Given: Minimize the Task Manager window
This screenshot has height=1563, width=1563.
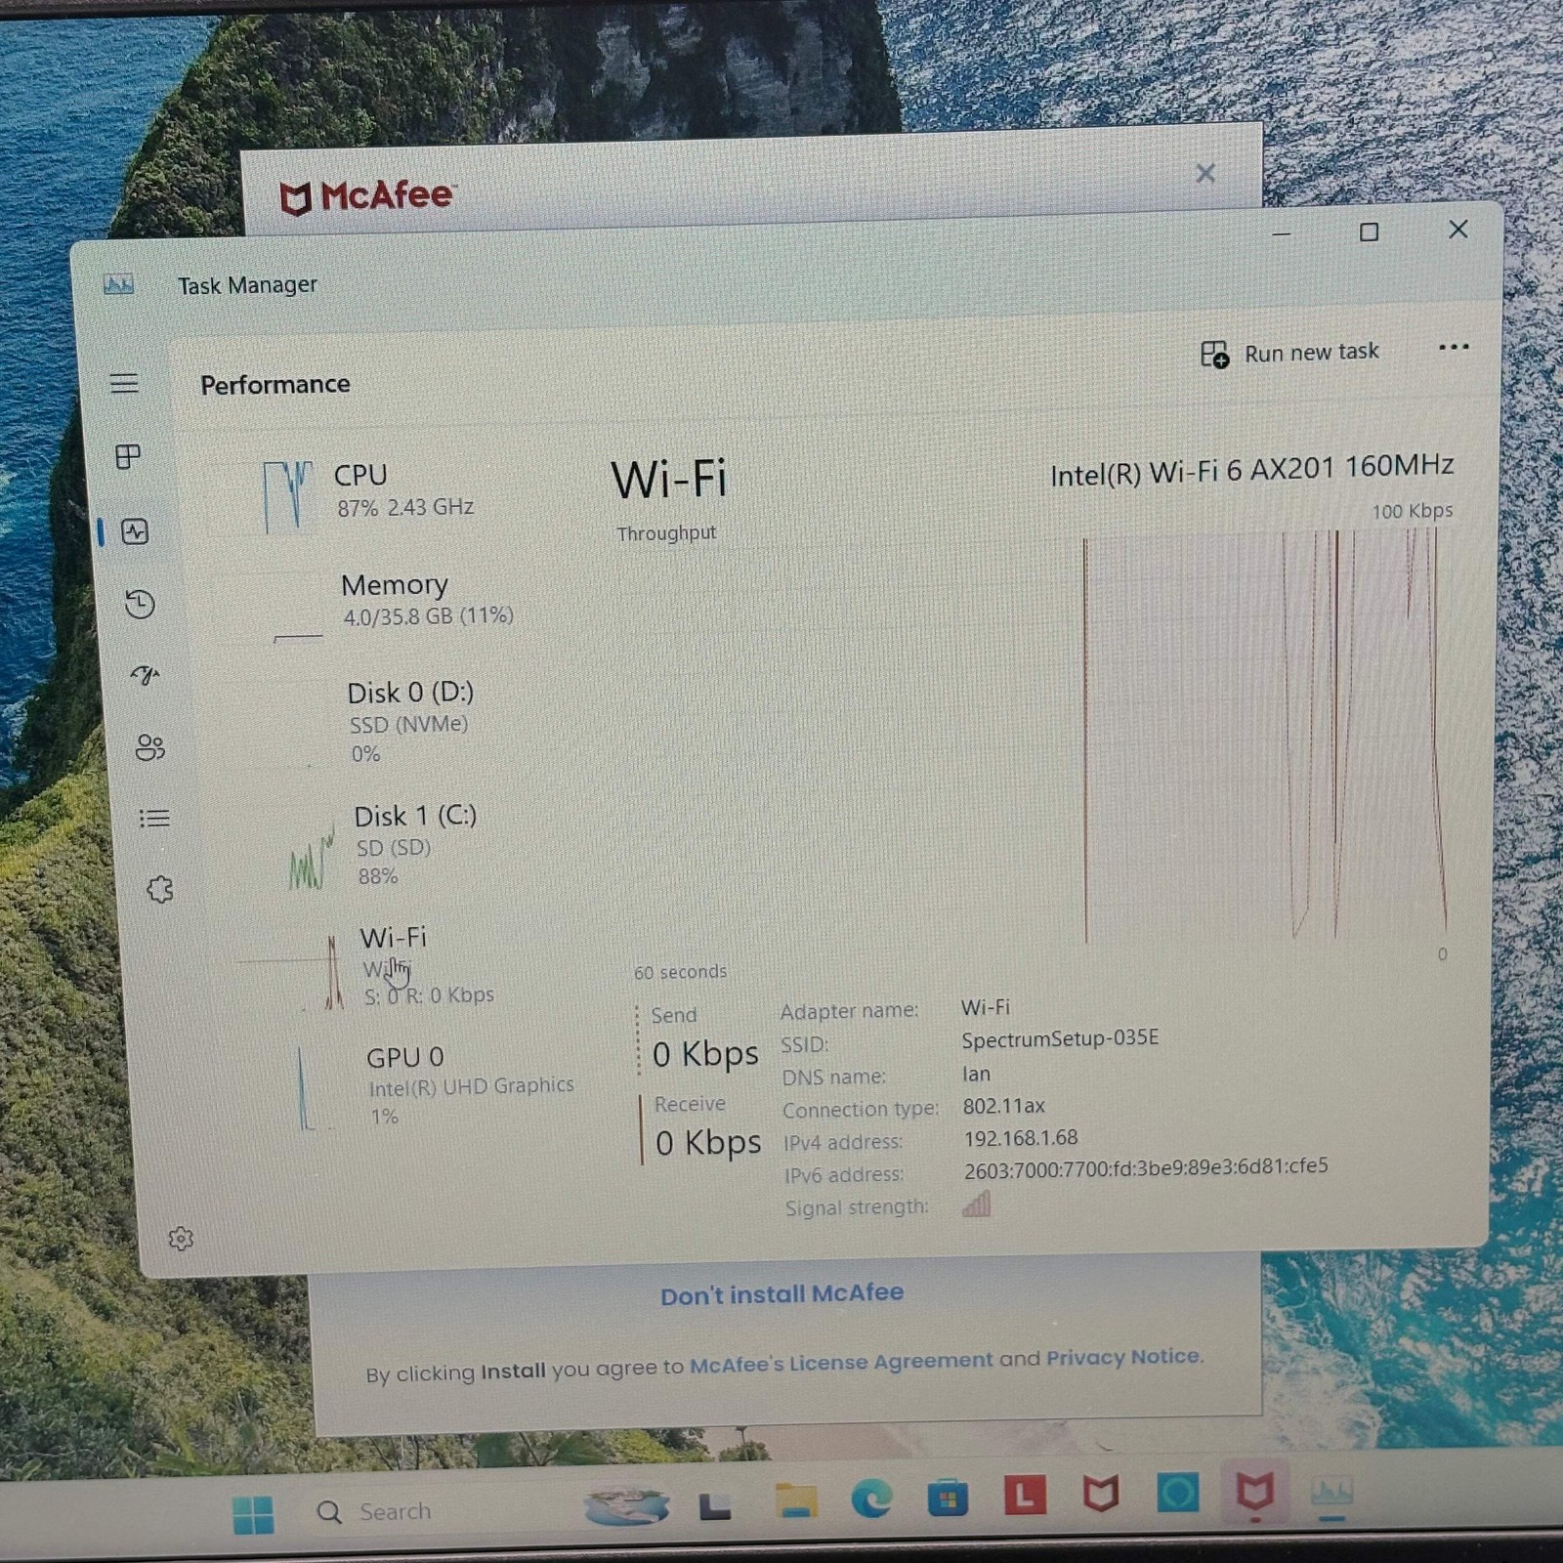Looking at the screenshot, I should click(x=1282, y=234).
